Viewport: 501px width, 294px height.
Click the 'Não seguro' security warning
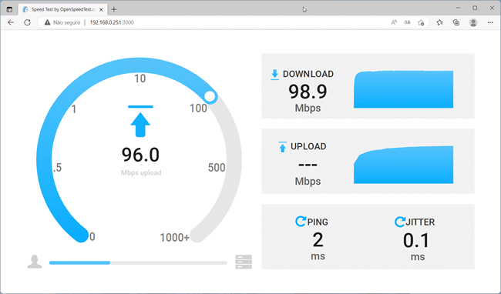62,22
